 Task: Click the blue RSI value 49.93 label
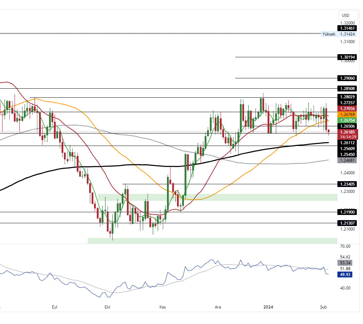[346, 274]
